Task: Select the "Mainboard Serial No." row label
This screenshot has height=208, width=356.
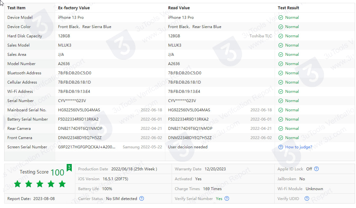Action: pos(27,110)
